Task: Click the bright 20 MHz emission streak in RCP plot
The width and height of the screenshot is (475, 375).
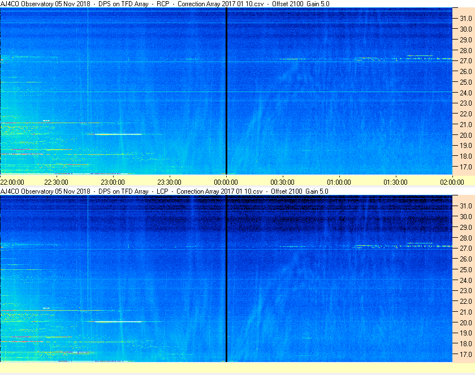Action: 118,134
